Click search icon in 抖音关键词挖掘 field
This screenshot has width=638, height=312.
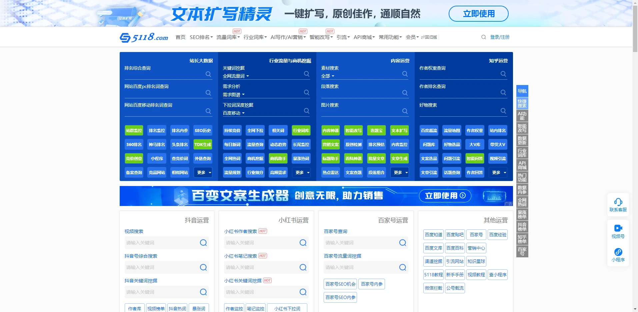click(x=203, y=292)
